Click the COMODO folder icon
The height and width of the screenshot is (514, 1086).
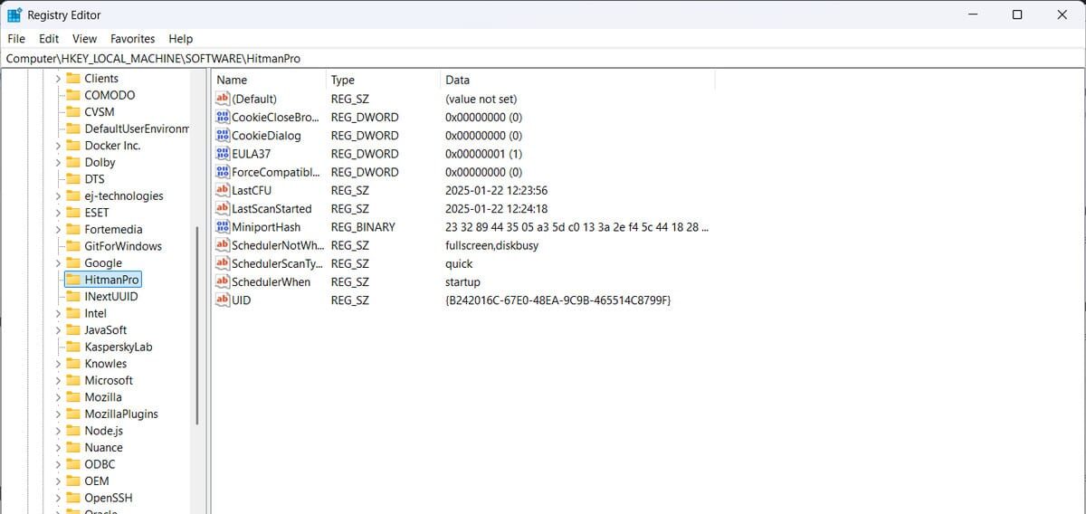[74, 95]
